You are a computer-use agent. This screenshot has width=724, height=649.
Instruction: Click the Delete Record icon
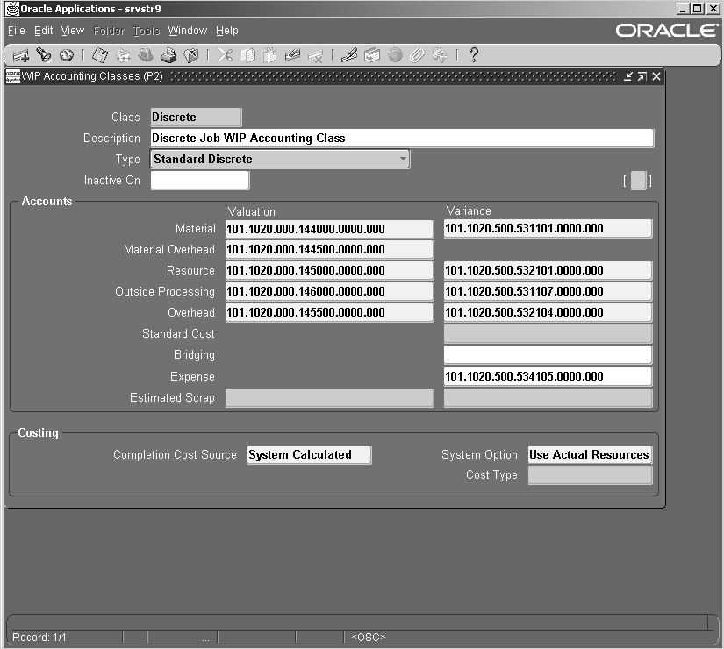pyautogui.click(x=316, y=55)
